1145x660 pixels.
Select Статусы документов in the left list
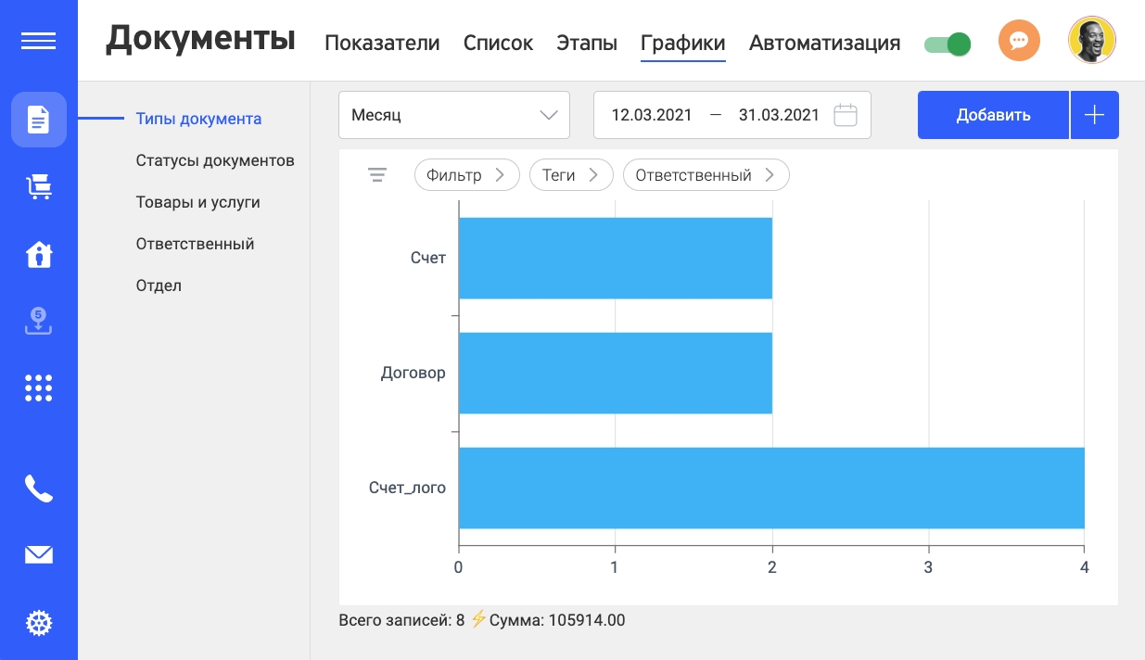pyautogui.click(x=215, y=160)
